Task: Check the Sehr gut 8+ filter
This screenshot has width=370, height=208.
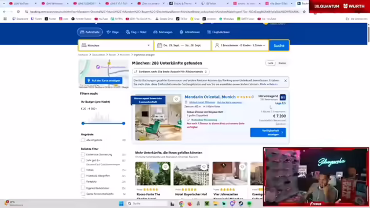Action: click(83, 161)
